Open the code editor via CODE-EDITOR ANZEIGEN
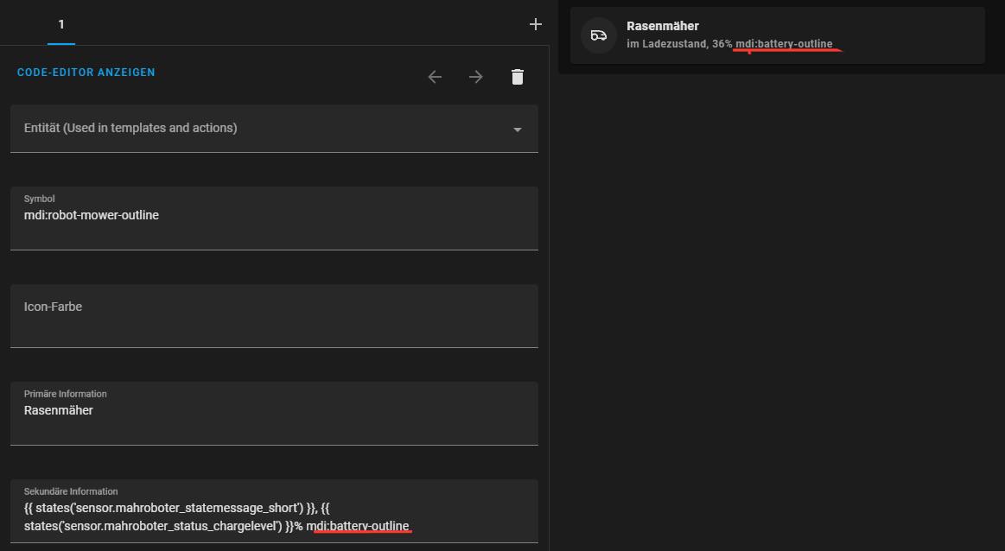The width and height of the screenshot is (1005, 551). click(x=86, y=73)
